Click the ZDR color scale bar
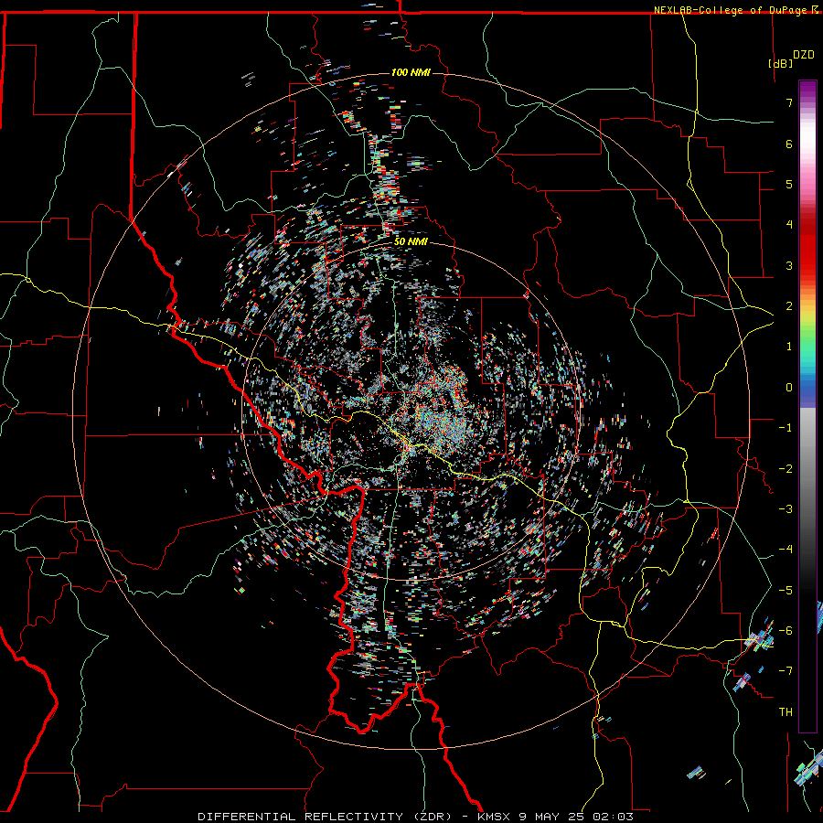 [807, 406]
